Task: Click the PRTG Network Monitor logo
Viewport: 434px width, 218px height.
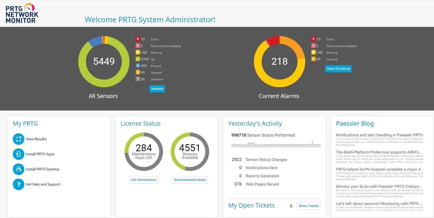Action: (21, 13)
